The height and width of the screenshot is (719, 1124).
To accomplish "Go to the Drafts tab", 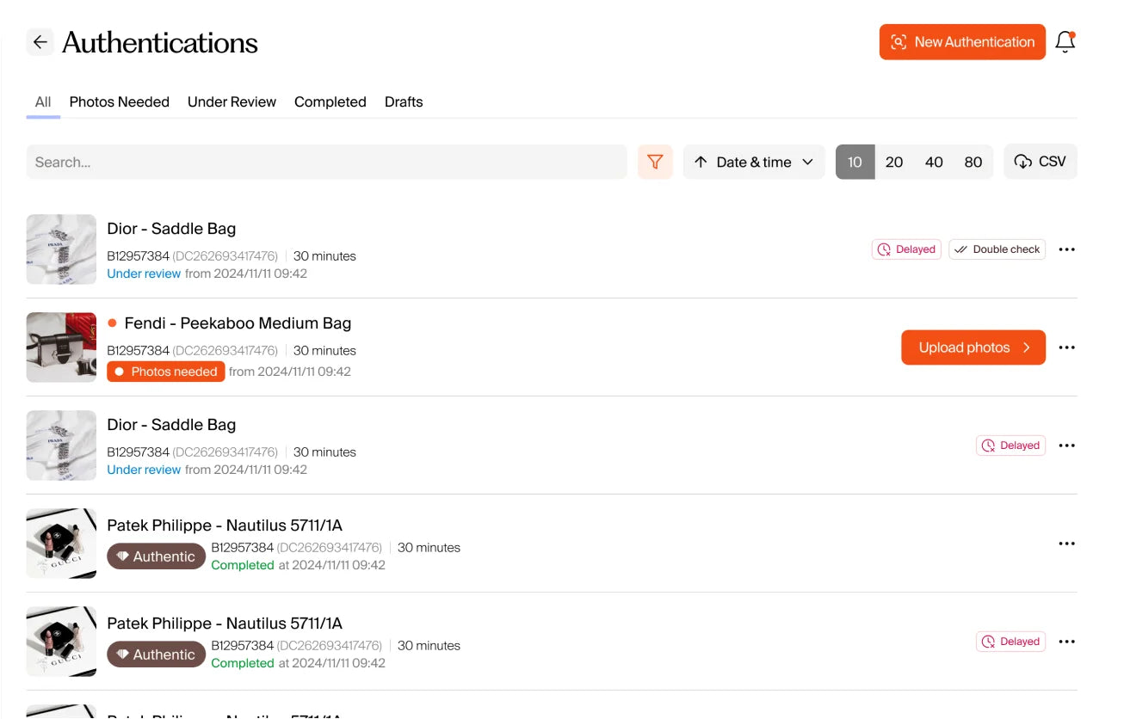I will (x=404, y=101).
